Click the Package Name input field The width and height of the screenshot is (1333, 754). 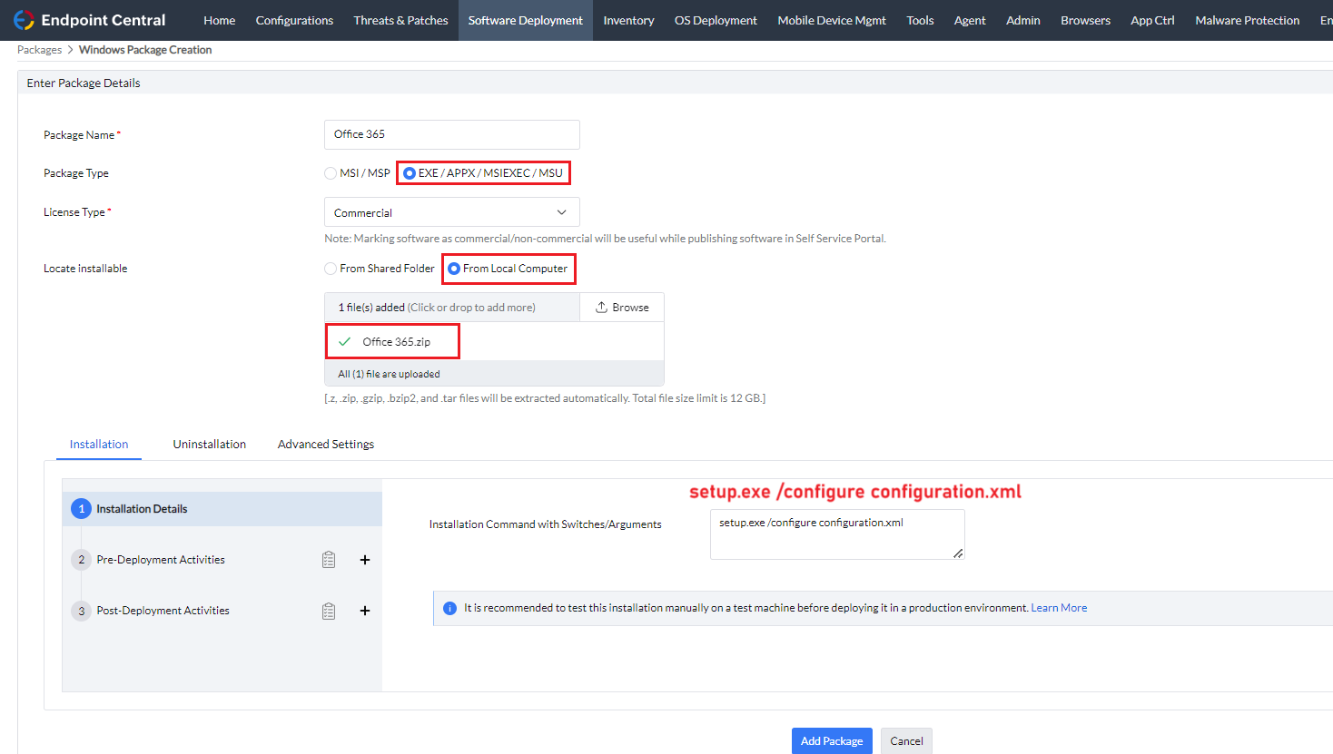click(452, 134)
